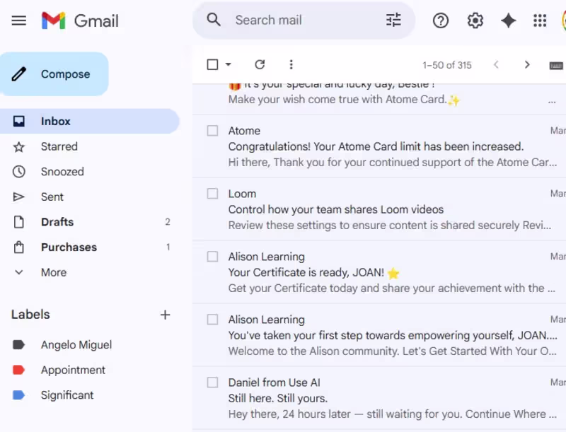Open input tools keyboard icon
Viewport: 566px width, 432px height.
pos(556,66)
